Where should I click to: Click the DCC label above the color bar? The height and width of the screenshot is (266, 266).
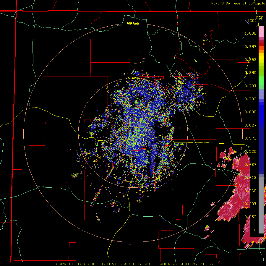click(x=259, y=18)
